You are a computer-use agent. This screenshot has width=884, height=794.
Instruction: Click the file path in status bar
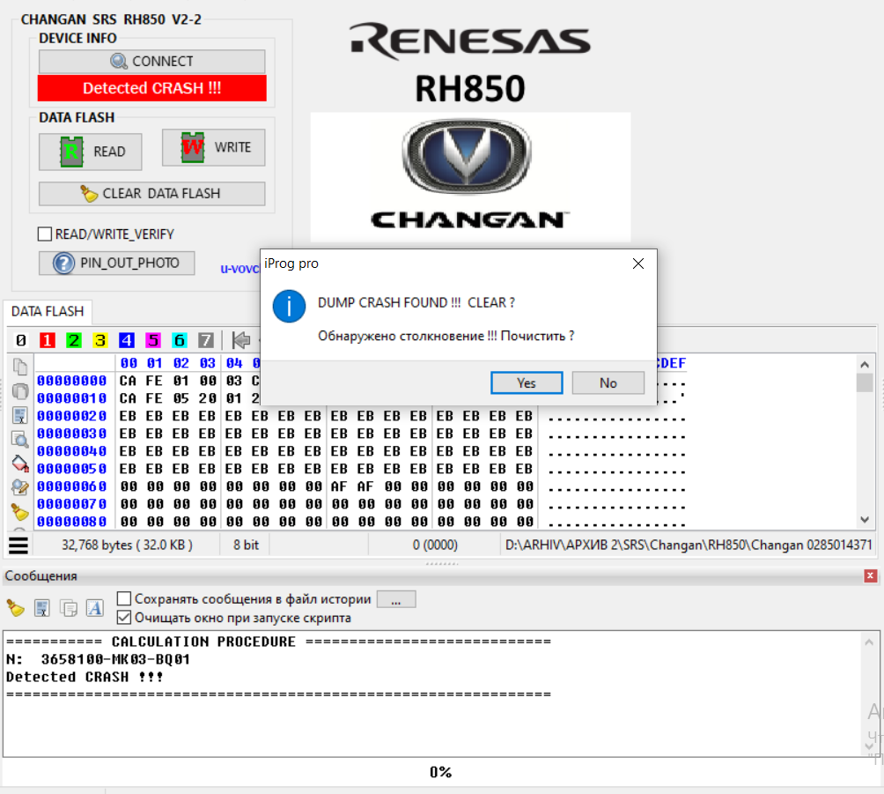click(x=688, y=545)
